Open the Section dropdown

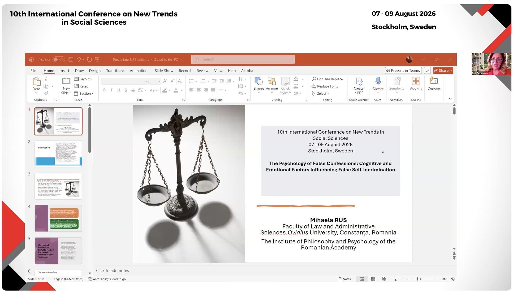click(x=84, y=93)
